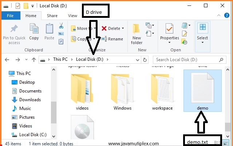Go back with the left arrow
The width and height of the screenshot is (233, 146).
click(7, 60)
